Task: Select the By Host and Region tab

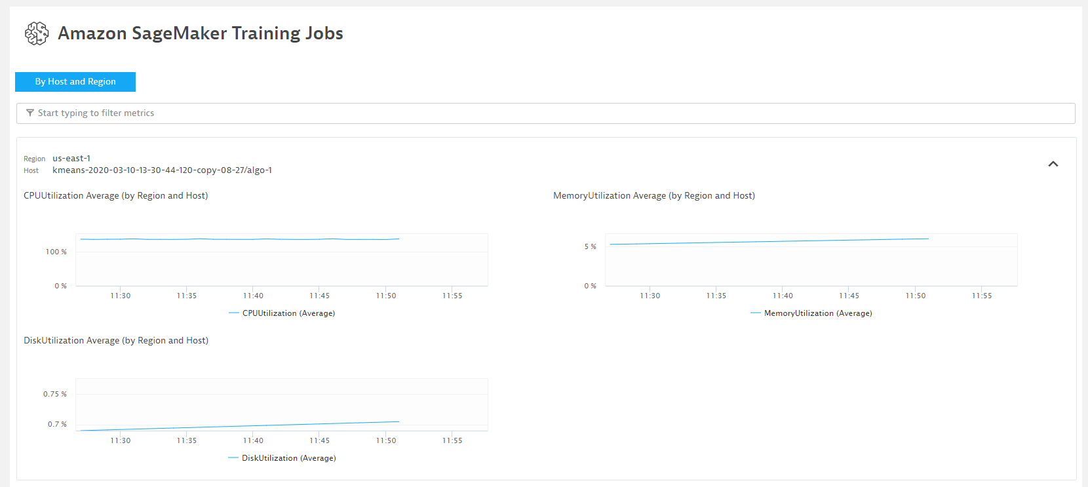Action: (75, 82)
